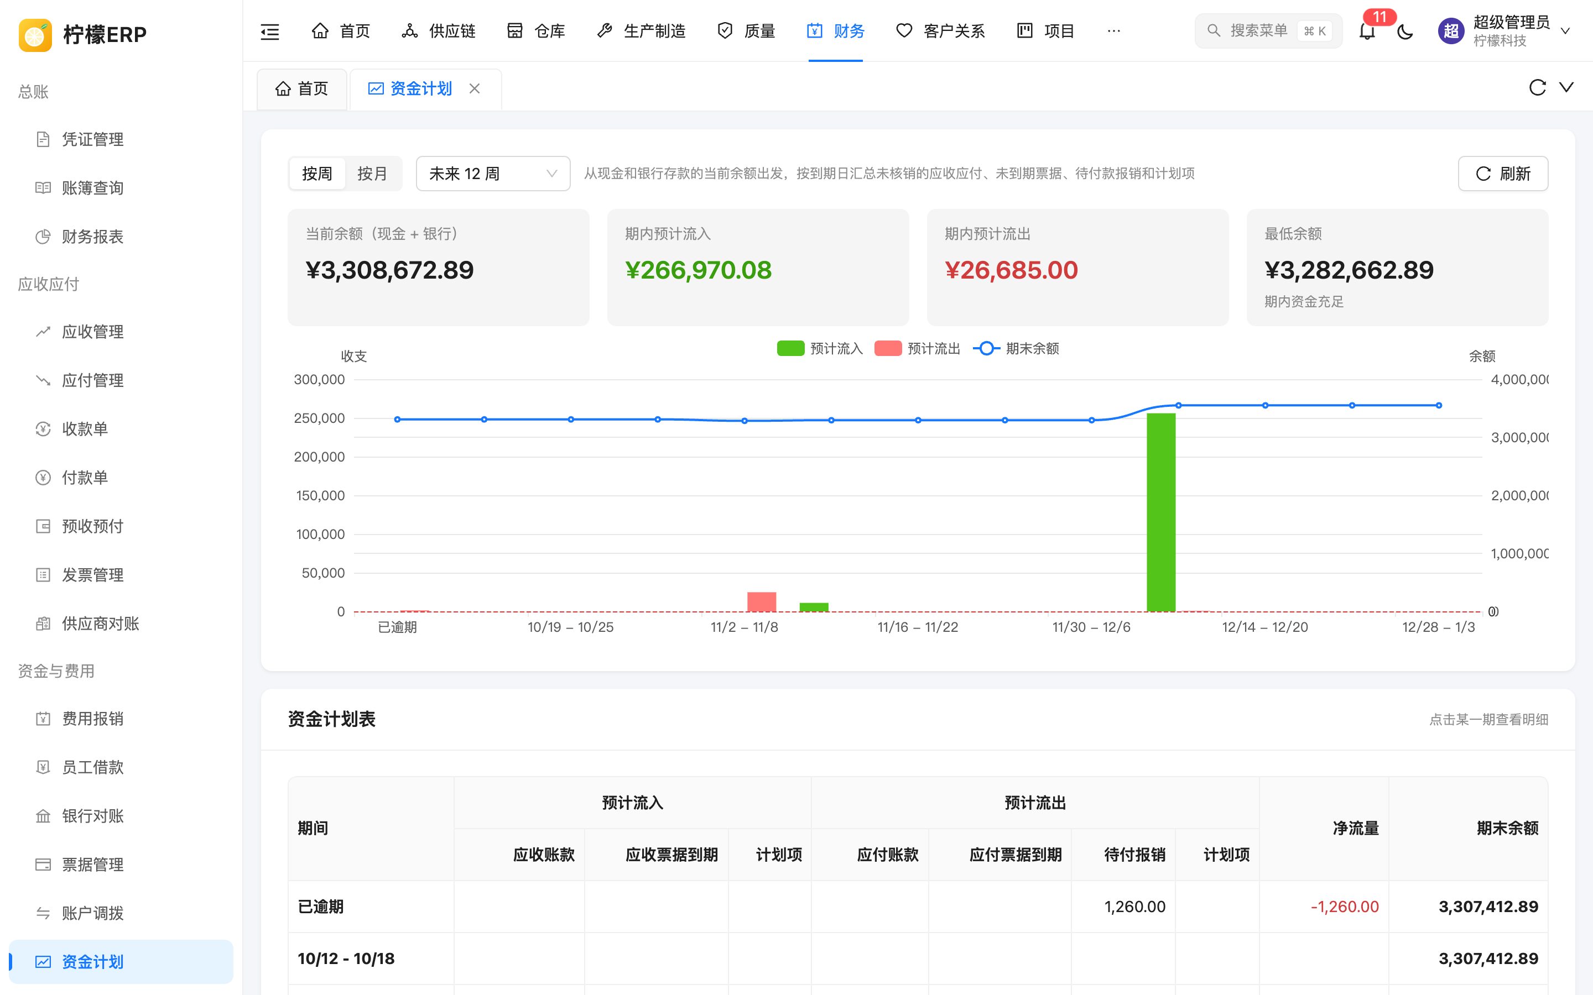The width and height of the screenshot is (1593, 995).
Task: Open the notifications bell
Action: [x=1367, y=31]
